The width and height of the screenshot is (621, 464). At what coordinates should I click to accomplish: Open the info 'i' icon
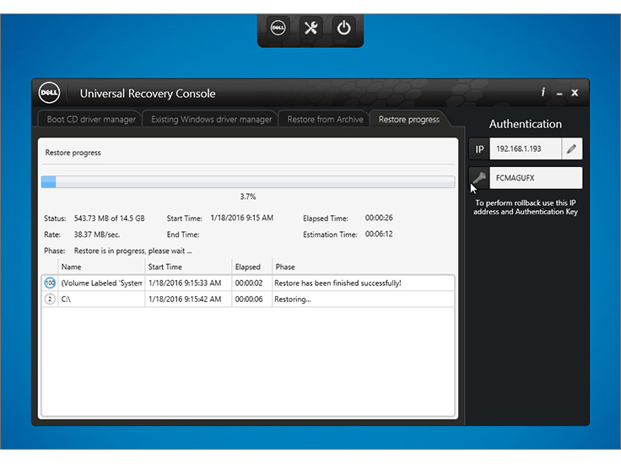(543, 92)
